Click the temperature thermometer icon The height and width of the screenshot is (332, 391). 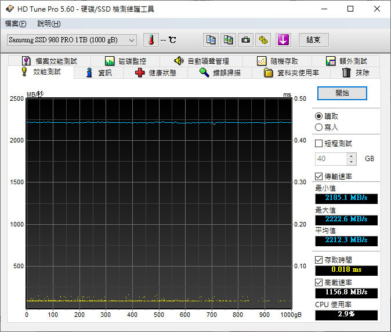click(151, 40)
